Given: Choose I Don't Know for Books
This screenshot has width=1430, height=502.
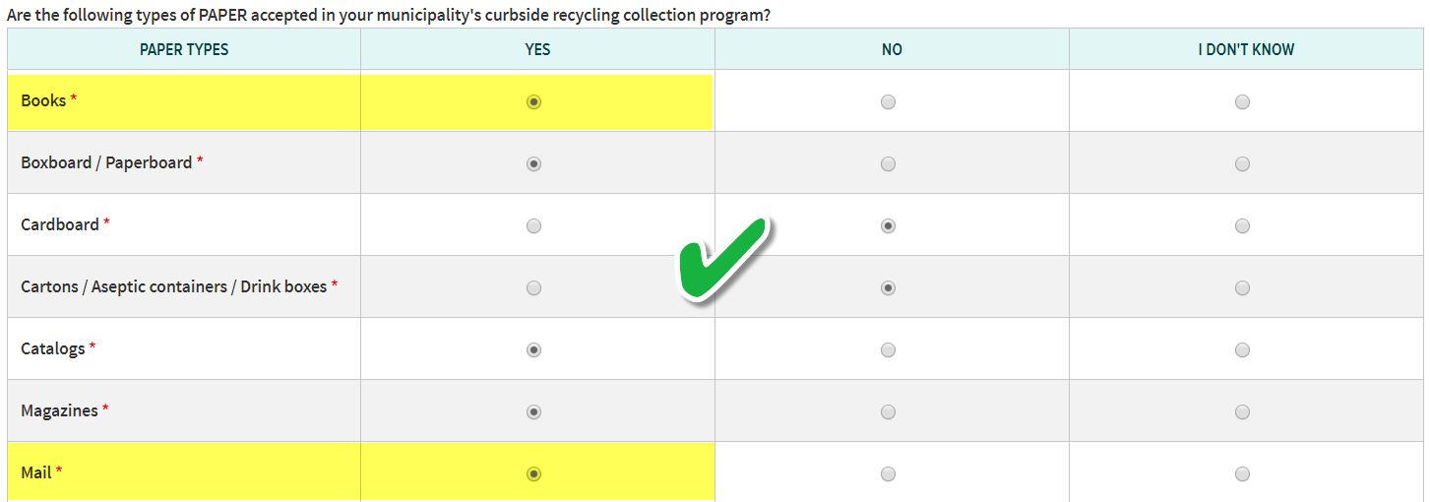Looking at the screenshot, I should (1242, 101).
